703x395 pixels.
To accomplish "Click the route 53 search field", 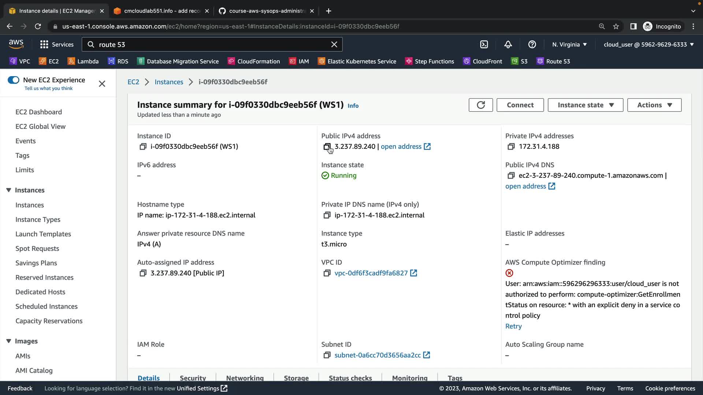I will (x=212, y=45).
